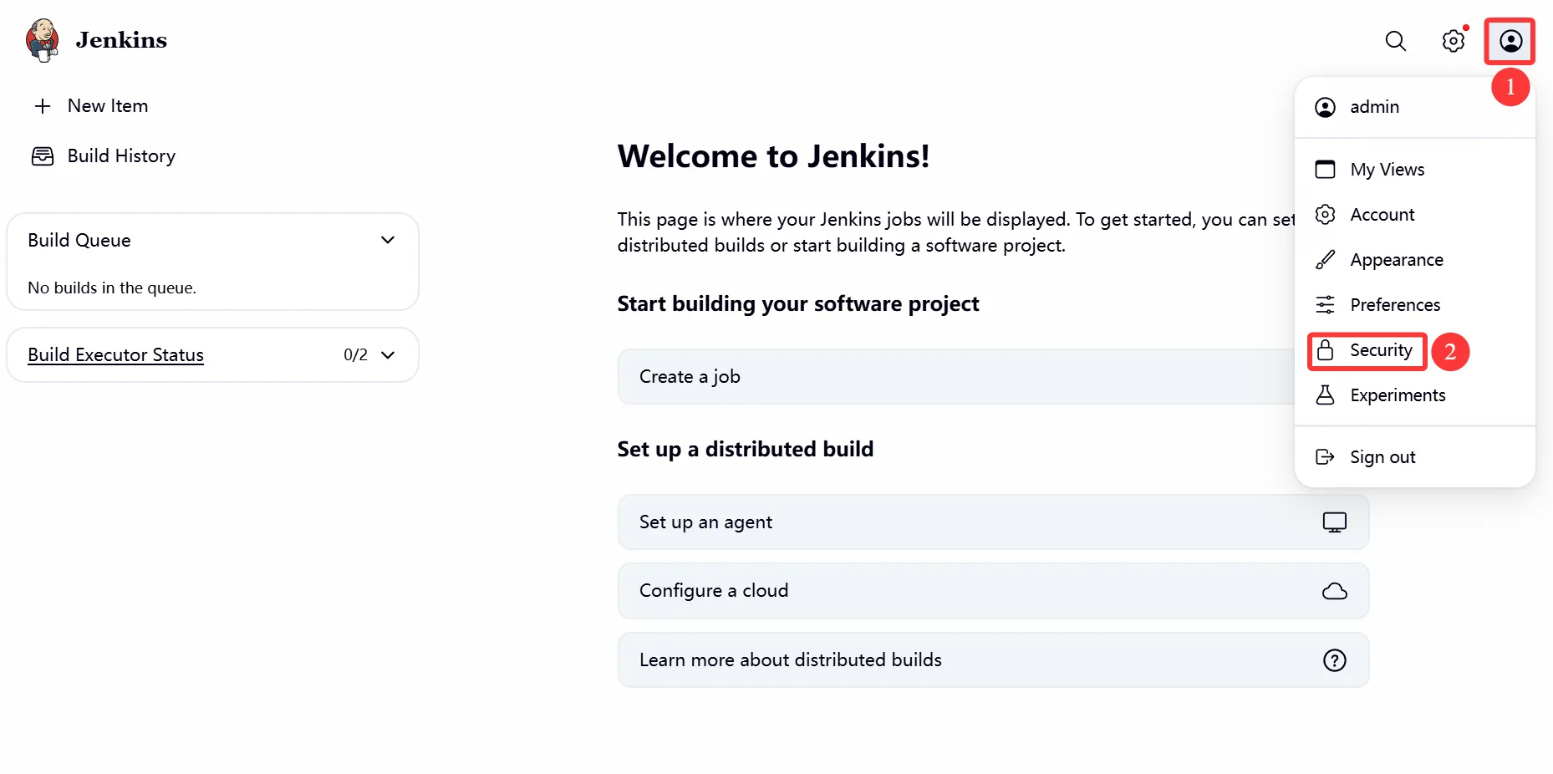Screen dimensions: 1553x774
Task: Open the Build Executor Status link
Action: [x=116, y=354]
